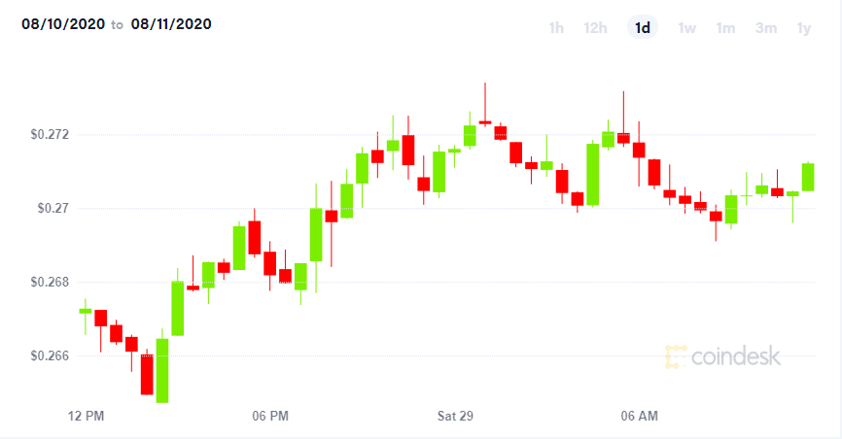This screenshot has width=842, height=439.
Task: Click the $0.266 price axis label
Action: (x=50, y=355)
